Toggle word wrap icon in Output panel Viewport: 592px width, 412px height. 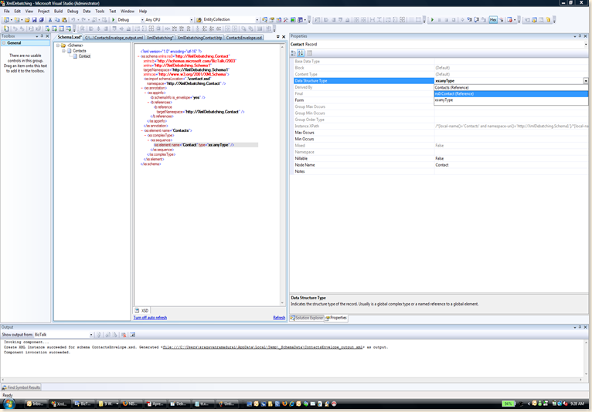pyautogui.click(x=132, y=335)
